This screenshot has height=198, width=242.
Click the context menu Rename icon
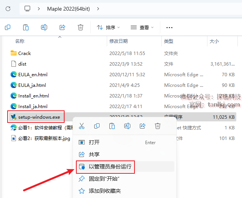pyautogui.click(x=127, y=126)
